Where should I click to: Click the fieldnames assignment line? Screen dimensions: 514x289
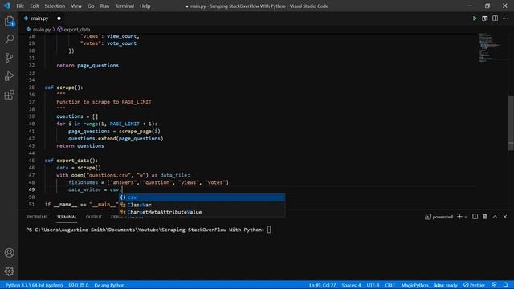pos(149,182)
